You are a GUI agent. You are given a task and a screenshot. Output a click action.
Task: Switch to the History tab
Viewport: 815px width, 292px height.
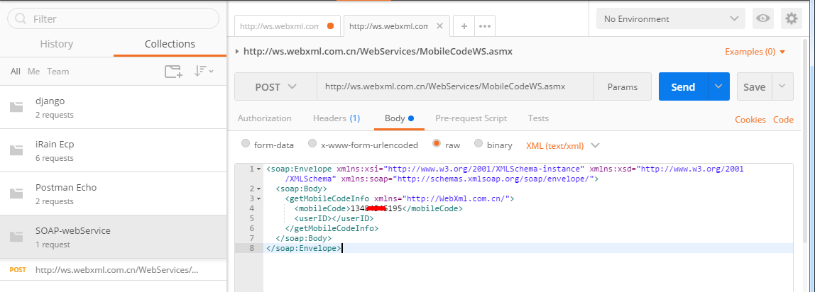point(57,44)
